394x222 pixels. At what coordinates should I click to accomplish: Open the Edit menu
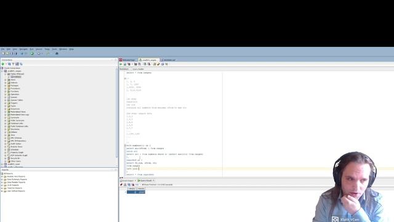(8, 49)
